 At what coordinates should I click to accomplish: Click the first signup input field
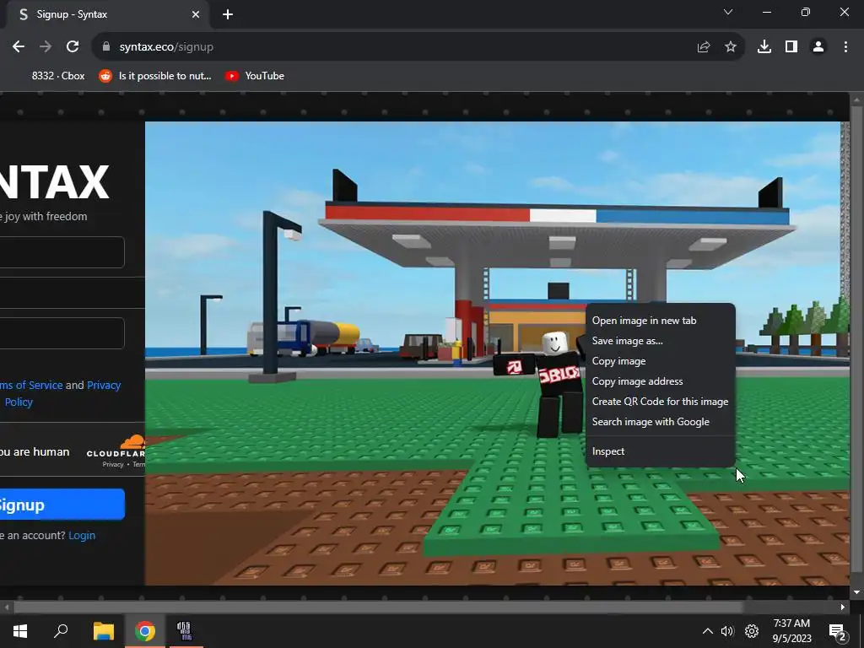[62, 252]
